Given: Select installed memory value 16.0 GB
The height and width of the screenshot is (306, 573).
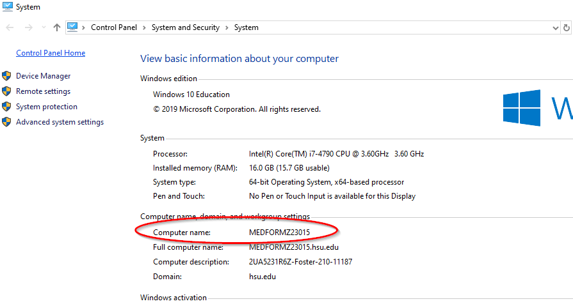Looking at the screenshot, I should coord(289,168).
